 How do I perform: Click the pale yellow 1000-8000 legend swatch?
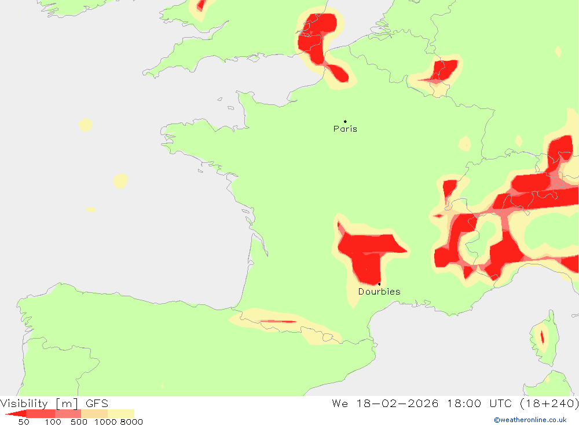121,413
